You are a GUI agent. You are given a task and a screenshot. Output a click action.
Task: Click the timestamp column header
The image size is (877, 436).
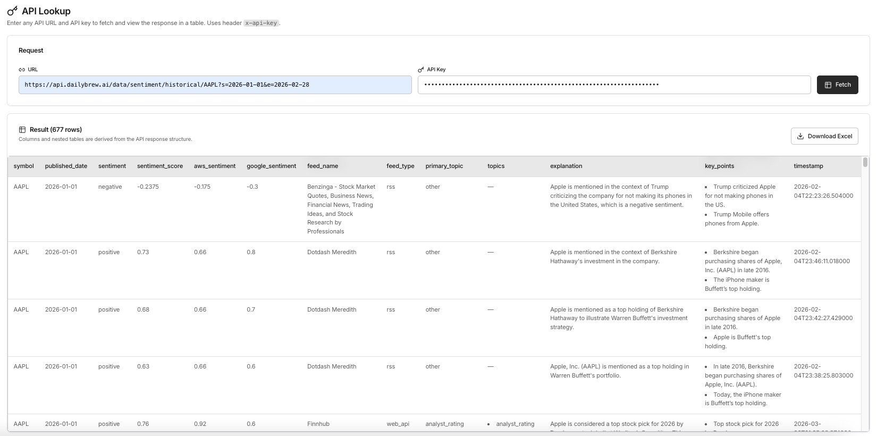[x=808, y=166]
